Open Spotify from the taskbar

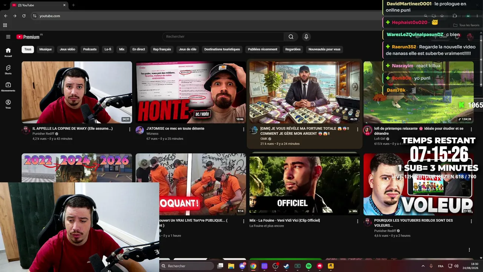309,266
